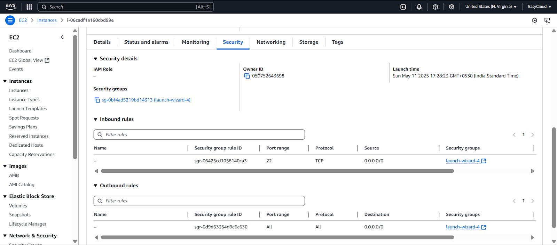The height and width of the screenshot is (245, 557).
Task: Click the external-link icon on the outbound launch-wizard-4 link
Action: [x=484, y=227]
